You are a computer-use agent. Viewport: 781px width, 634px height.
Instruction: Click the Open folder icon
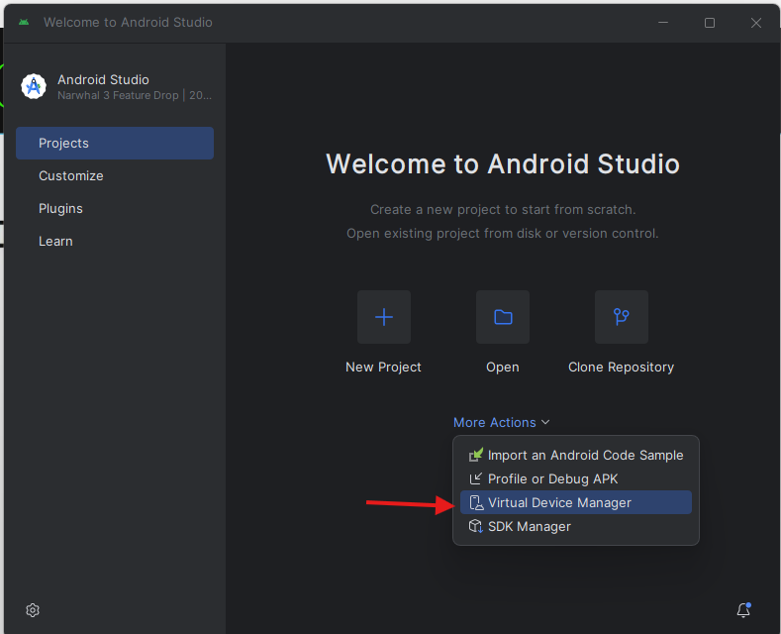(x=503, y=317)
